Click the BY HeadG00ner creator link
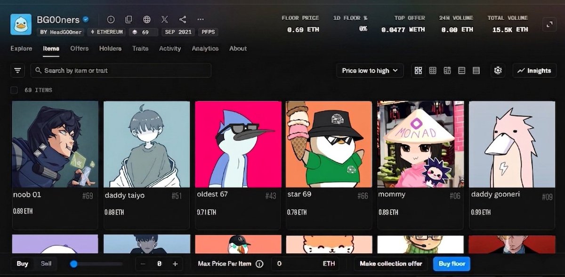Viewport: 565px width, 277px height. click(x=61, y=32)
